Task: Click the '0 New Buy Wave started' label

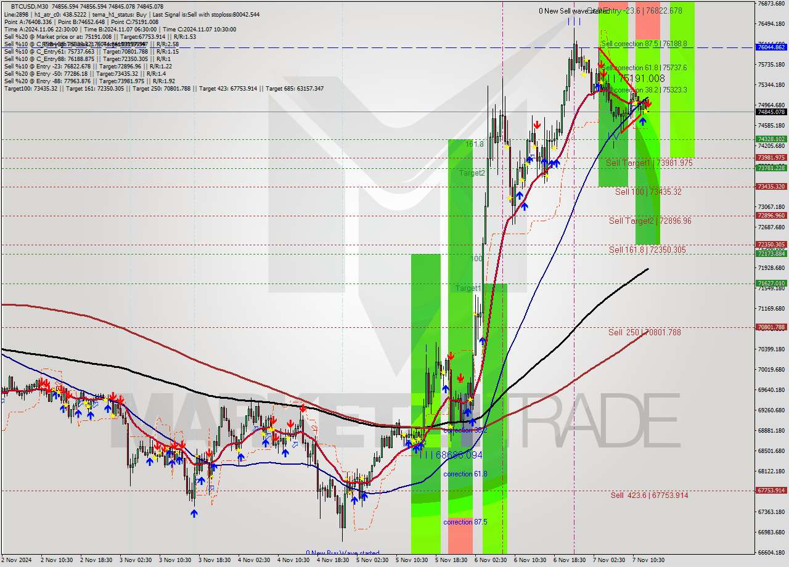Action: (x=343, y=553)
